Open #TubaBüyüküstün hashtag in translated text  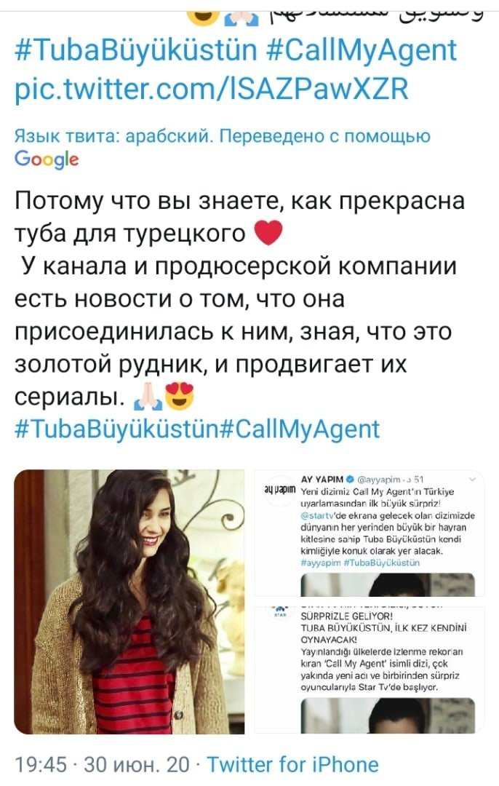(116, 429)
